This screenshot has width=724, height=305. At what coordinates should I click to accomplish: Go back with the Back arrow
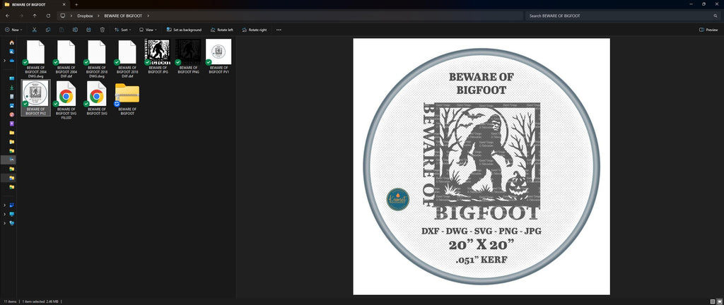pos(7,16)
